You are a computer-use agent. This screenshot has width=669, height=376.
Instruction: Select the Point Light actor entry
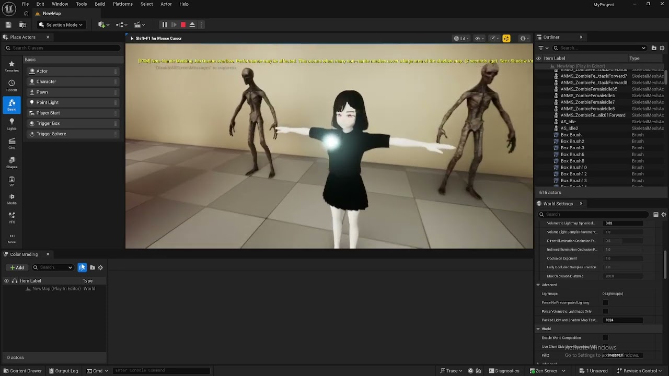(x=73, y=102)
